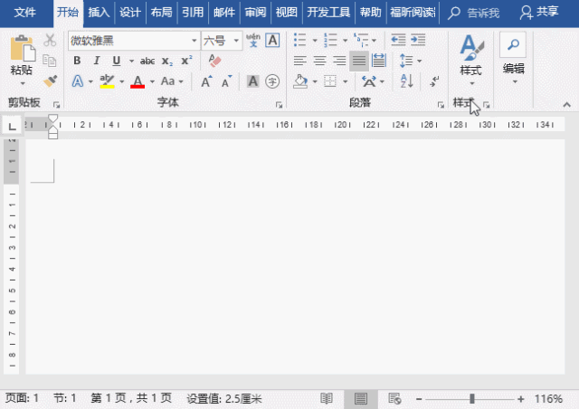Image resolution: width=579 pixels, height=409 pixels.
Task: Center-align the paragraph text
Action: pyautogui.click(x=319, y=61)
